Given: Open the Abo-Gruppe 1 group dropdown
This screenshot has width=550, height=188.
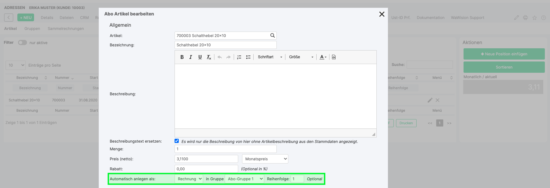Looking at the screenshot, I should 244,179.
